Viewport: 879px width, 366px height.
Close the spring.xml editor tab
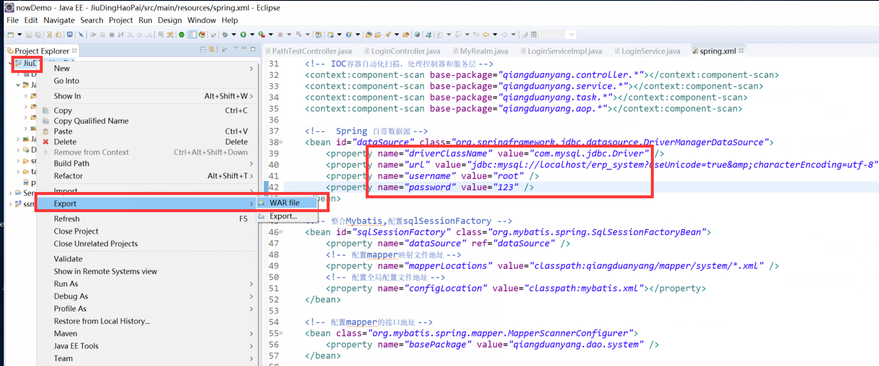point(741,51)
